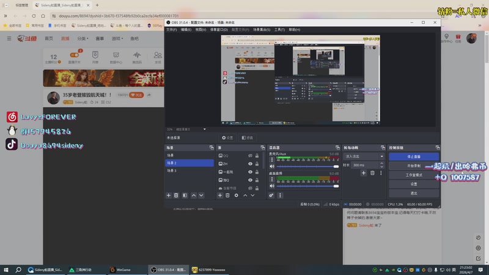The image size is (489, 275).
Task: Add a new scene with the plus icon
Action: [x=169, y=195]
